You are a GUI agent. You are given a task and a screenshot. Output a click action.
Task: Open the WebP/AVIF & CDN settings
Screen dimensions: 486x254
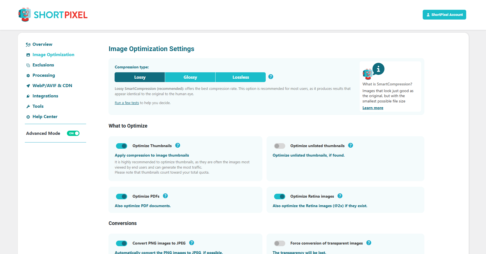(52, 86)
